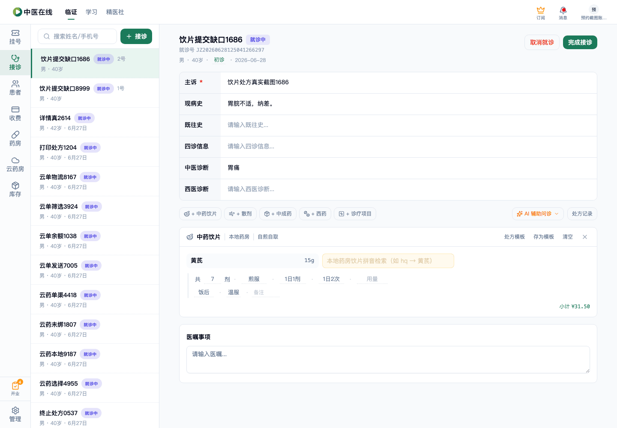Open the 患者 patients sidebar icon
617x428 pixels.
click(x=15, y=88)
